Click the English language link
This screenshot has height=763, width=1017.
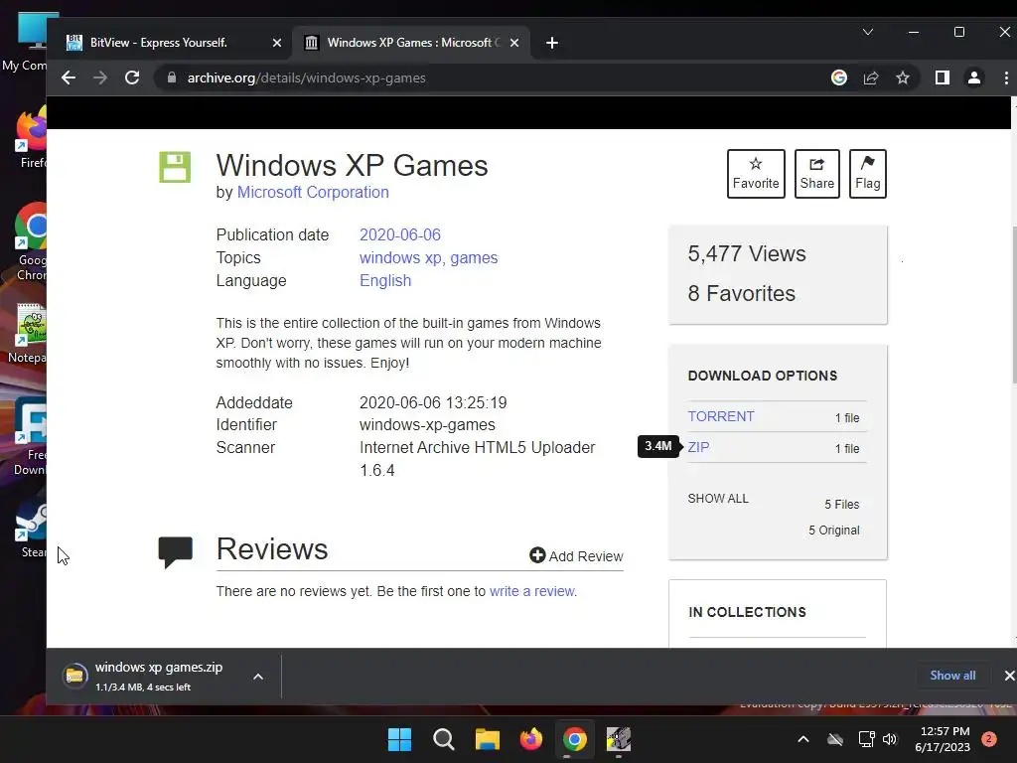pos(385,281)
